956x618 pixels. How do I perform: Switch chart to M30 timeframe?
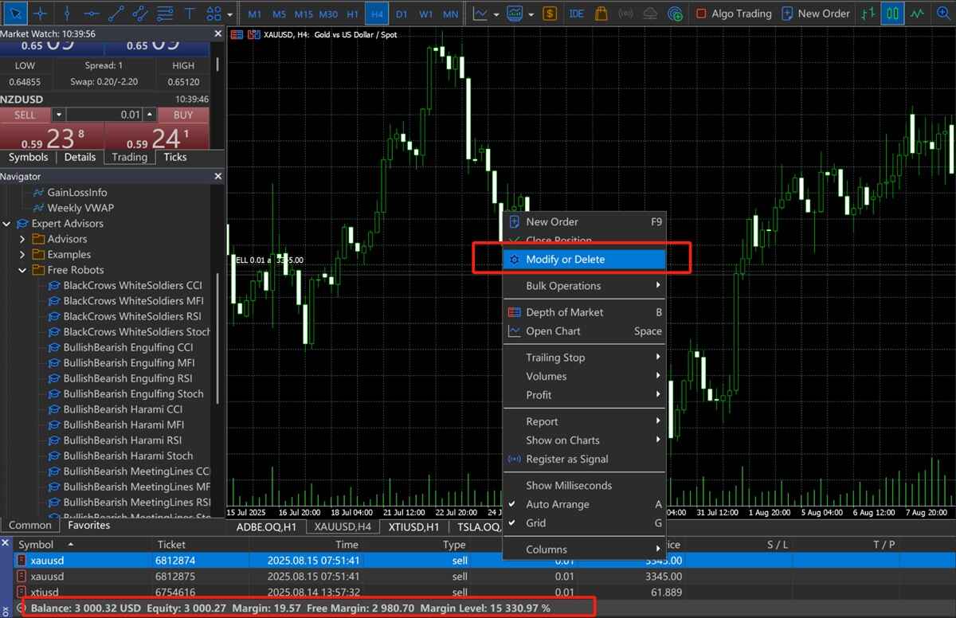pyautogui.click(x=328, y=14)
